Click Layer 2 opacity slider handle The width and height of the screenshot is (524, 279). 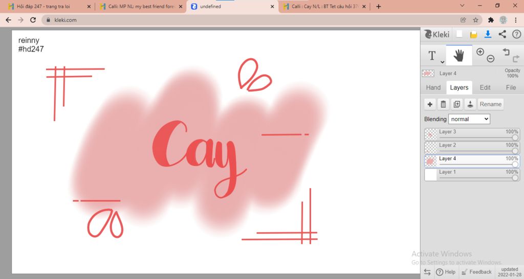coord(515,151)
